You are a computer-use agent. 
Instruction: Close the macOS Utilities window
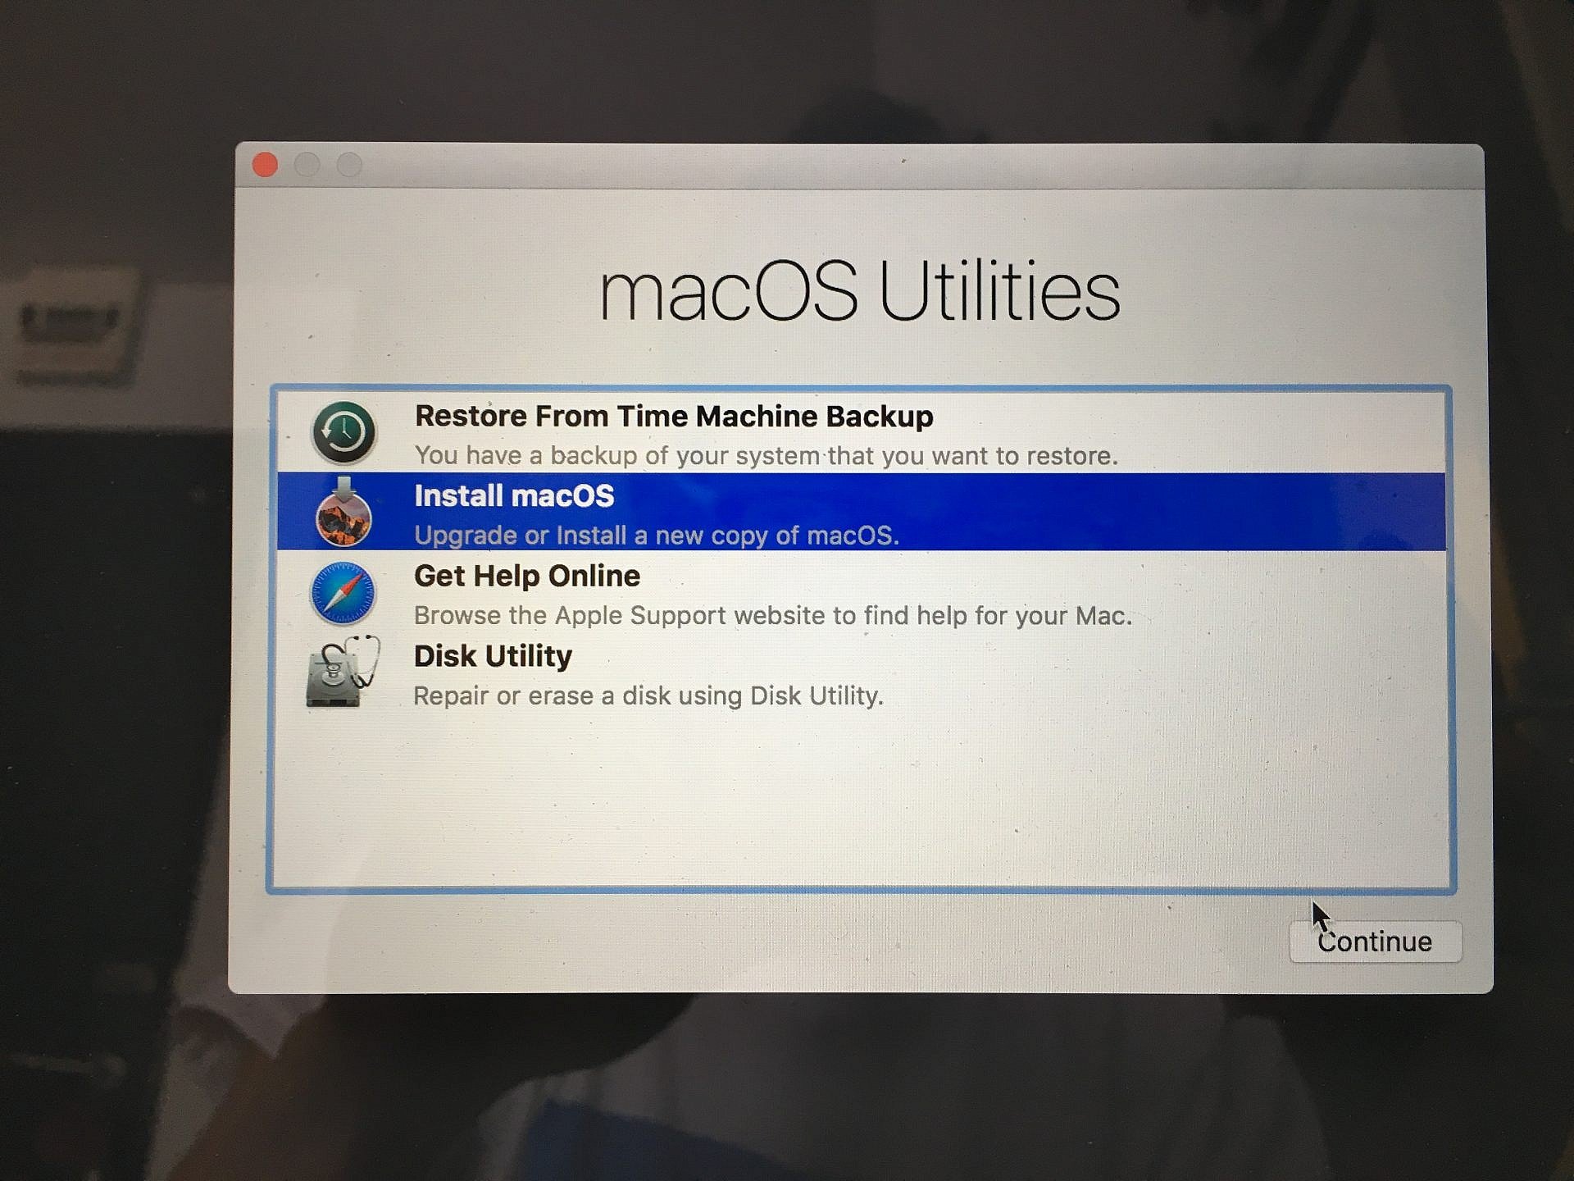[265, 165]
